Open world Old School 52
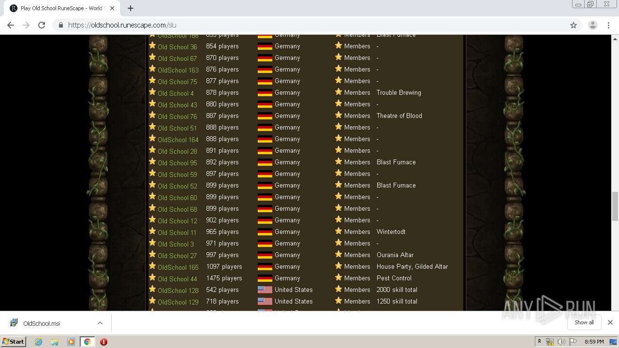 (x=177, y=186)
